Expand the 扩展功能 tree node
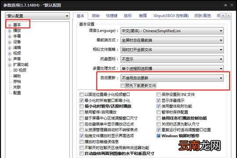This screenshot has width=237, height=158. [10, 65]
